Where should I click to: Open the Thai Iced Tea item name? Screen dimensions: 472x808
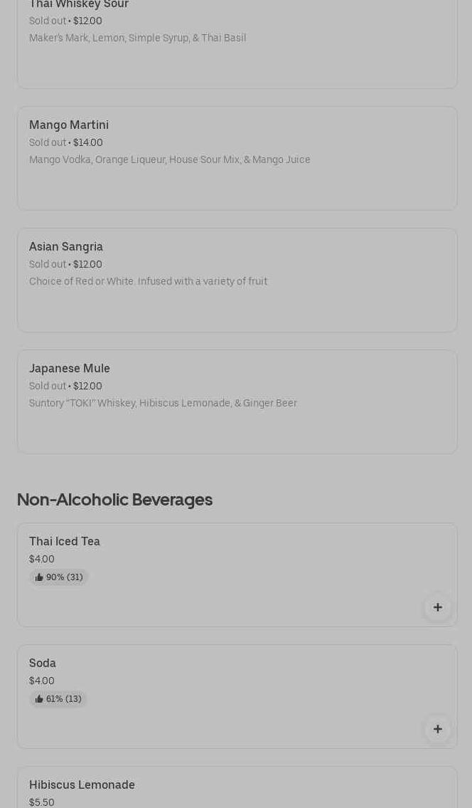(65, 542)
